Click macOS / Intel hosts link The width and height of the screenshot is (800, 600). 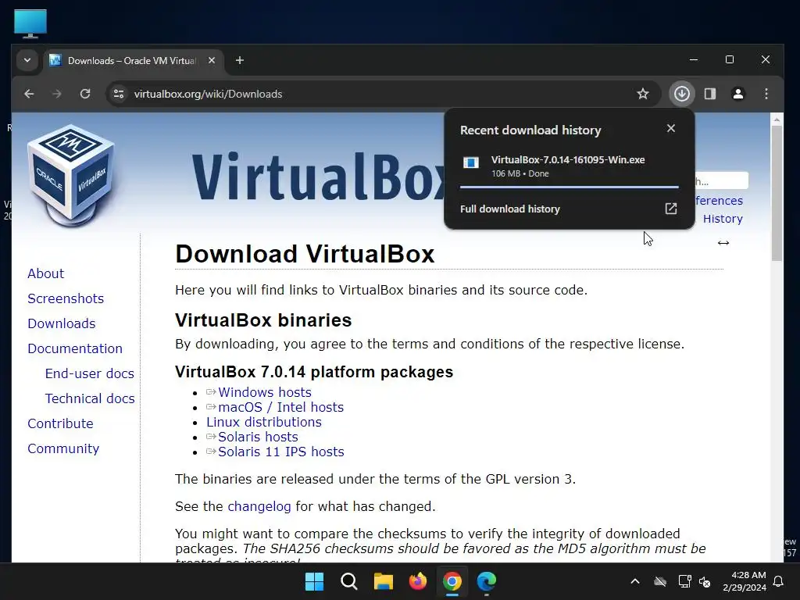click(x=280, y=407)
